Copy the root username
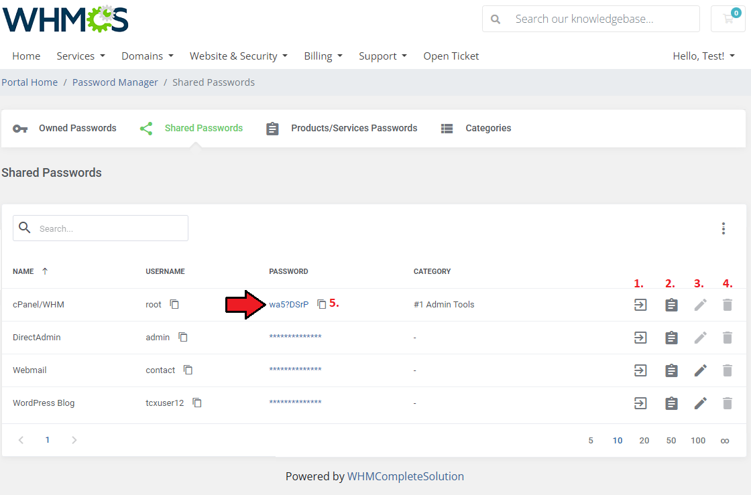The width and height of the screenshot is (751, 495). point(174,304)
